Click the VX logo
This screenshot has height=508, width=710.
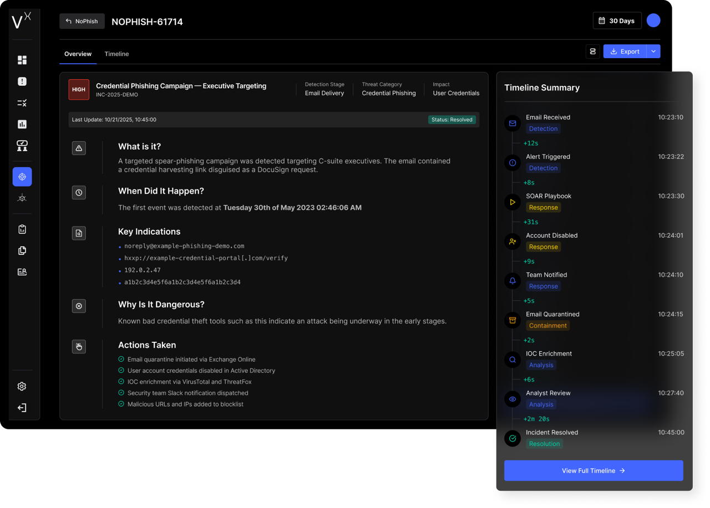pyautogui.click(x=22, y=20)
